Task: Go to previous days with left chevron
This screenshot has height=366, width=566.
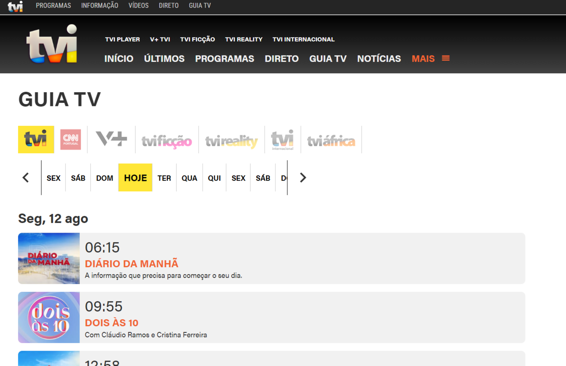Action: click(x=26, y=177)
